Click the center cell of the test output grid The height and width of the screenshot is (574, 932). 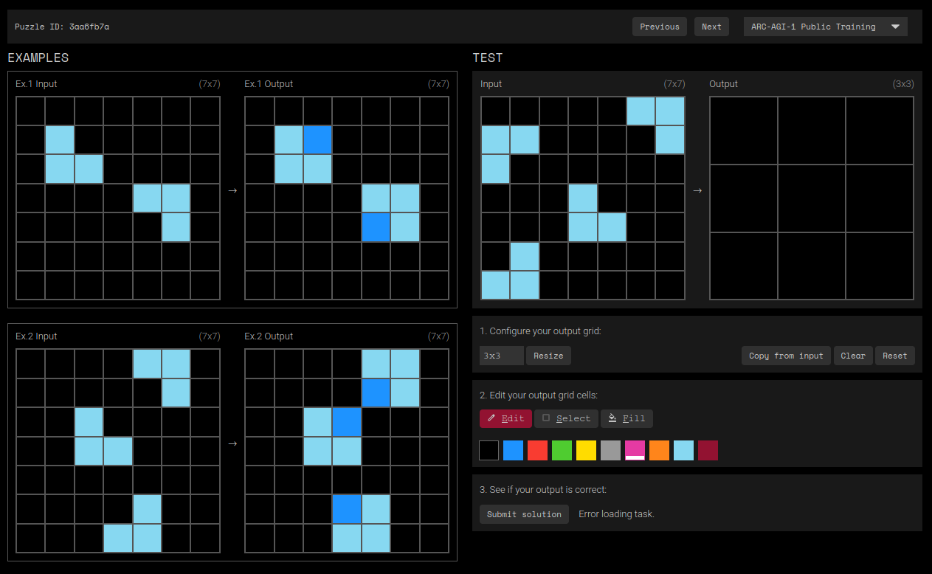tap(811, 198)
